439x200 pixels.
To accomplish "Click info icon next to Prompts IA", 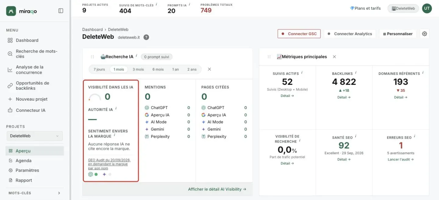I will (x=189, y=4).
